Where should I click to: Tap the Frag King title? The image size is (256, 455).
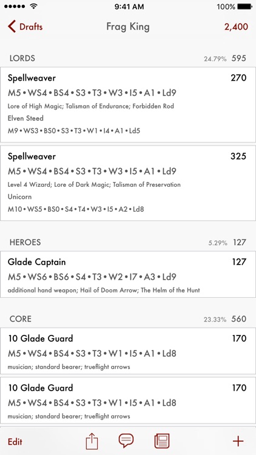128,27
